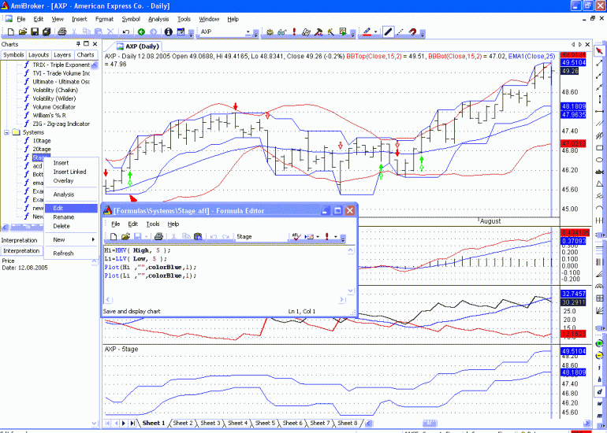Open file in Formula Editor toolbar
The height and width of the screenshot is (433, 607).
pos(125,236)
